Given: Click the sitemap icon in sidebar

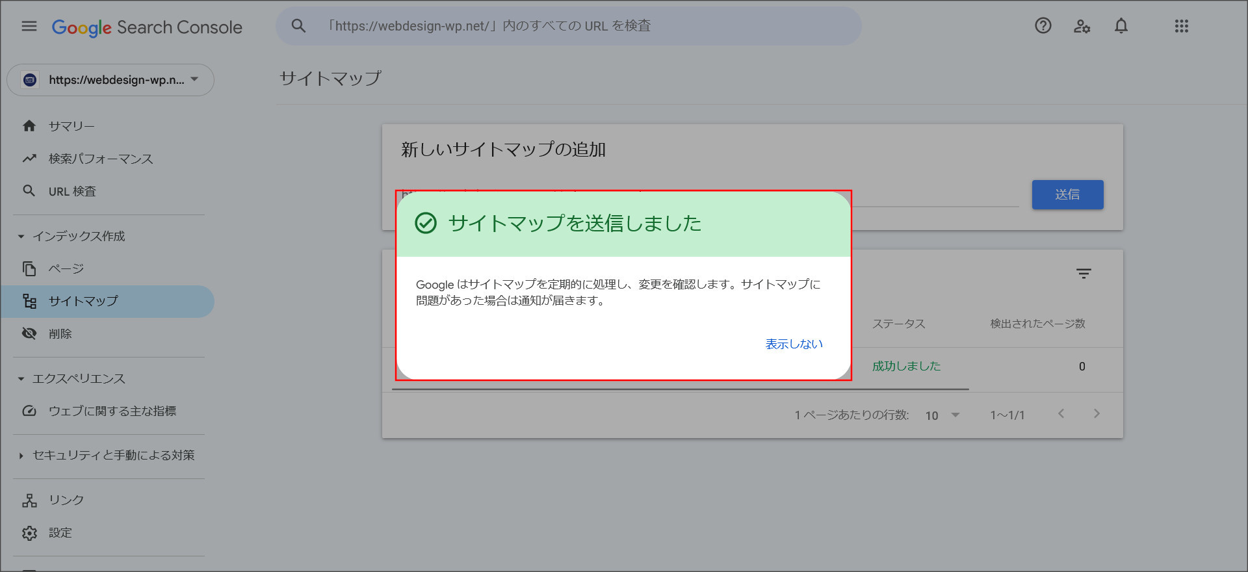Looking at the screenshot, I should [x=29, y=301].
